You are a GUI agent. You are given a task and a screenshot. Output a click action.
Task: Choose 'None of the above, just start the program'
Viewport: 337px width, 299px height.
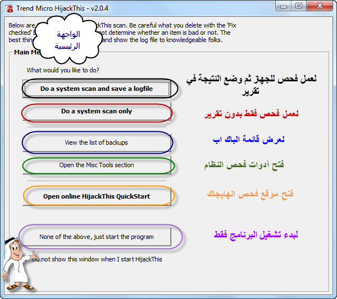(97, 237)
